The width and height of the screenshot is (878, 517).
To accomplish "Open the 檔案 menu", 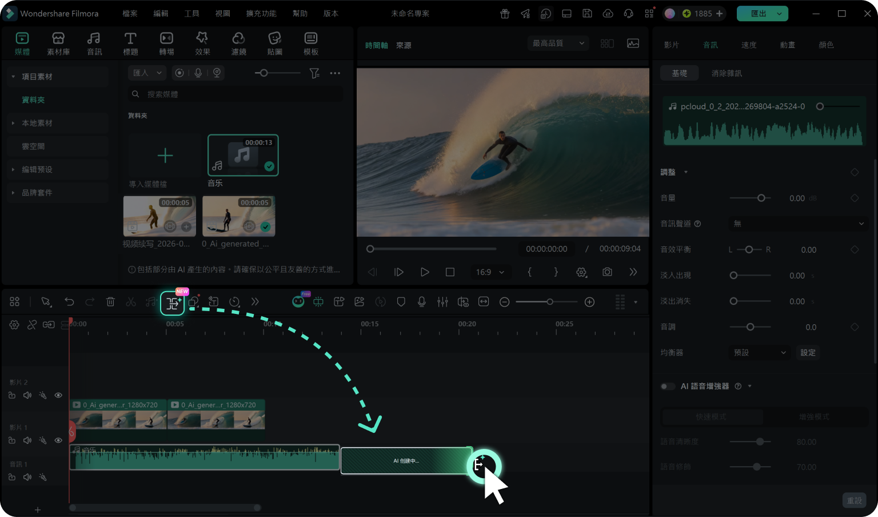I will 130,13.
